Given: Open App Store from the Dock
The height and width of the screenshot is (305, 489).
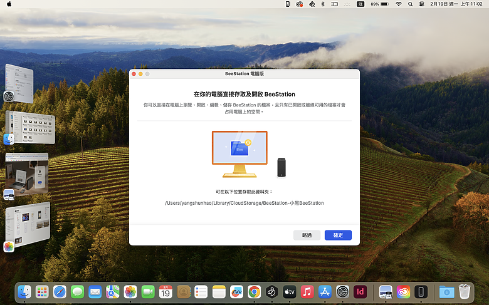Looking at the screenshot, I should (x=325, y=292).
